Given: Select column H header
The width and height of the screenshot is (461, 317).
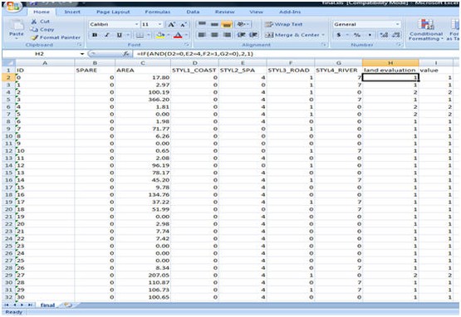Looking at the screenshot, I should coord(390,63).
